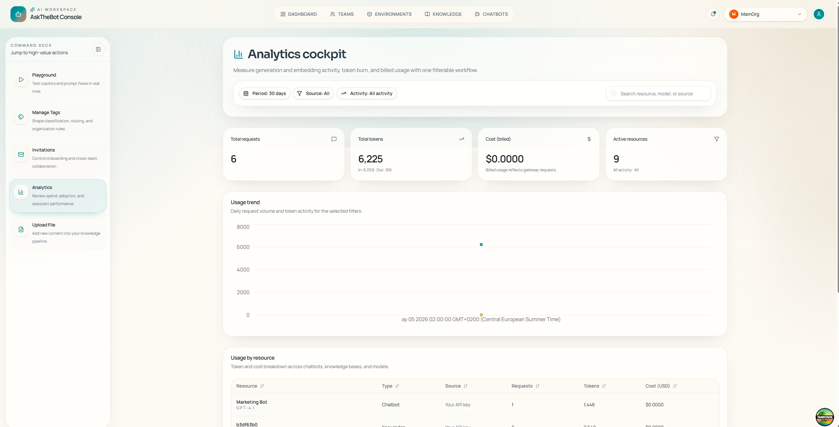This screenshot has height=427, width=839.
Task: Click the Total requests value 6
Action: pos(233,159)
